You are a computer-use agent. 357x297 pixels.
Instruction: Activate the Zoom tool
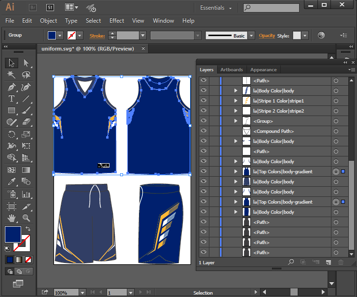[x=26, y=218]
